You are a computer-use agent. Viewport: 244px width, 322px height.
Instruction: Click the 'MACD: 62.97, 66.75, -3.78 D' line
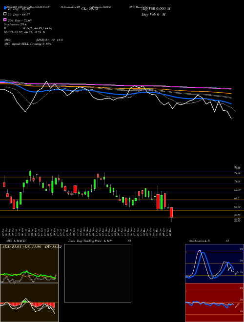24,32
